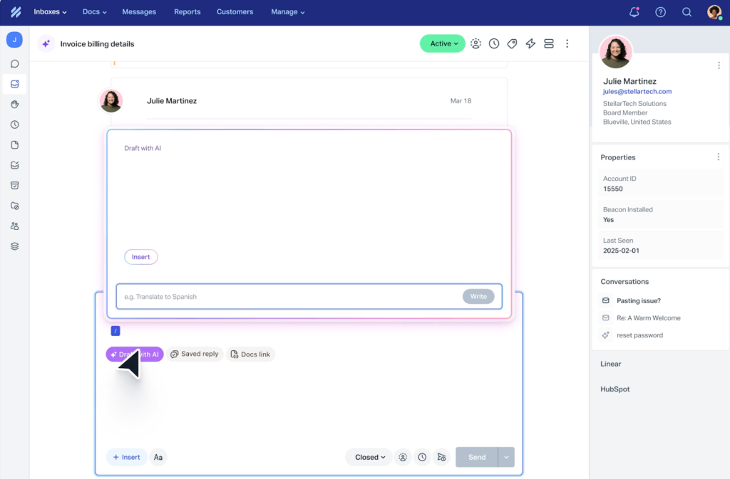Viewport: 730px width, 479px height.
Task: Click the Draft with AI button
Action: point(134,354)
